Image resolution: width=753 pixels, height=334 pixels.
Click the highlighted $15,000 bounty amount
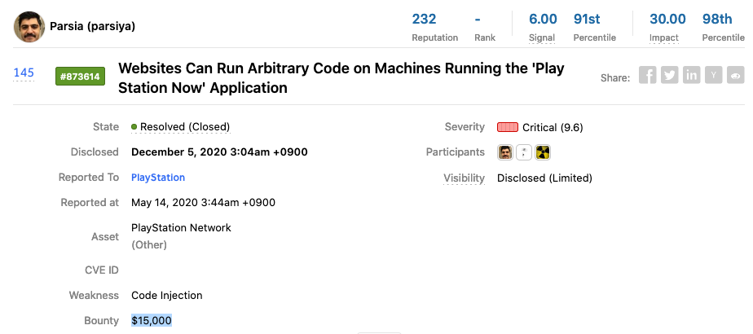(x=152, y=321)
